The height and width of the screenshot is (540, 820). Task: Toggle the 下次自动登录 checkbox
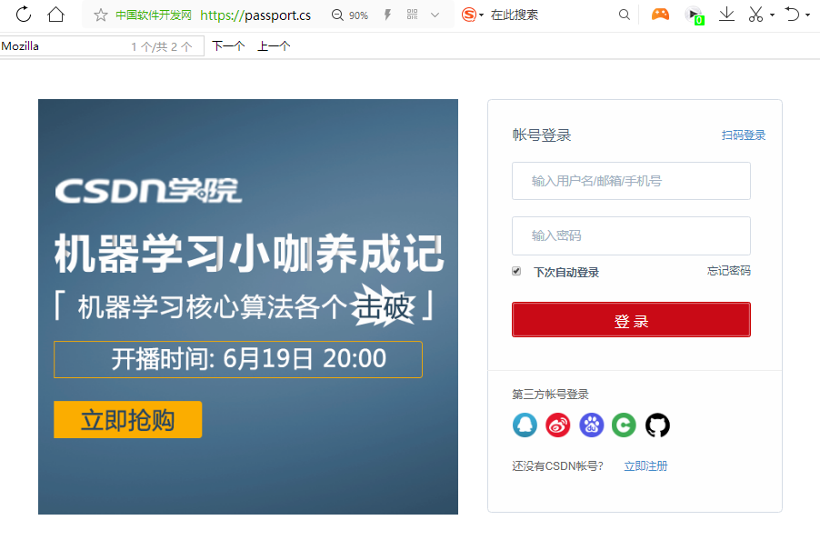coord(516,271)
